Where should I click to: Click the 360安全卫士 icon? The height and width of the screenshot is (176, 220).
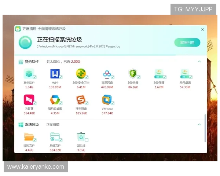click(x=81, y=73)
